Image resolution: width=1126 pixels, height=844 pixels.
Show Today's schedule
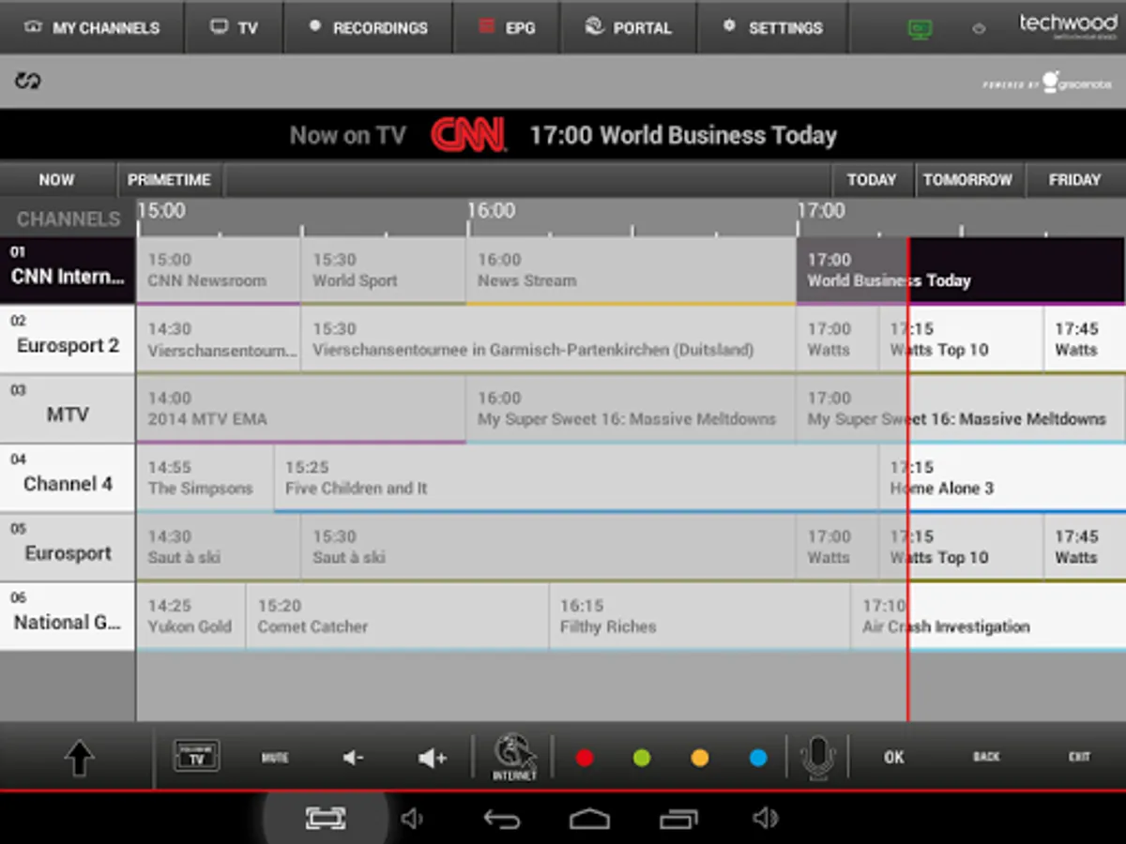(x=872, y=180)
